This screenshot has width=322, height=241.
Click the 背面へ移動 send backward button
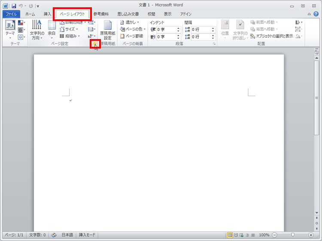pyautogui.click(x=264, y=29)
